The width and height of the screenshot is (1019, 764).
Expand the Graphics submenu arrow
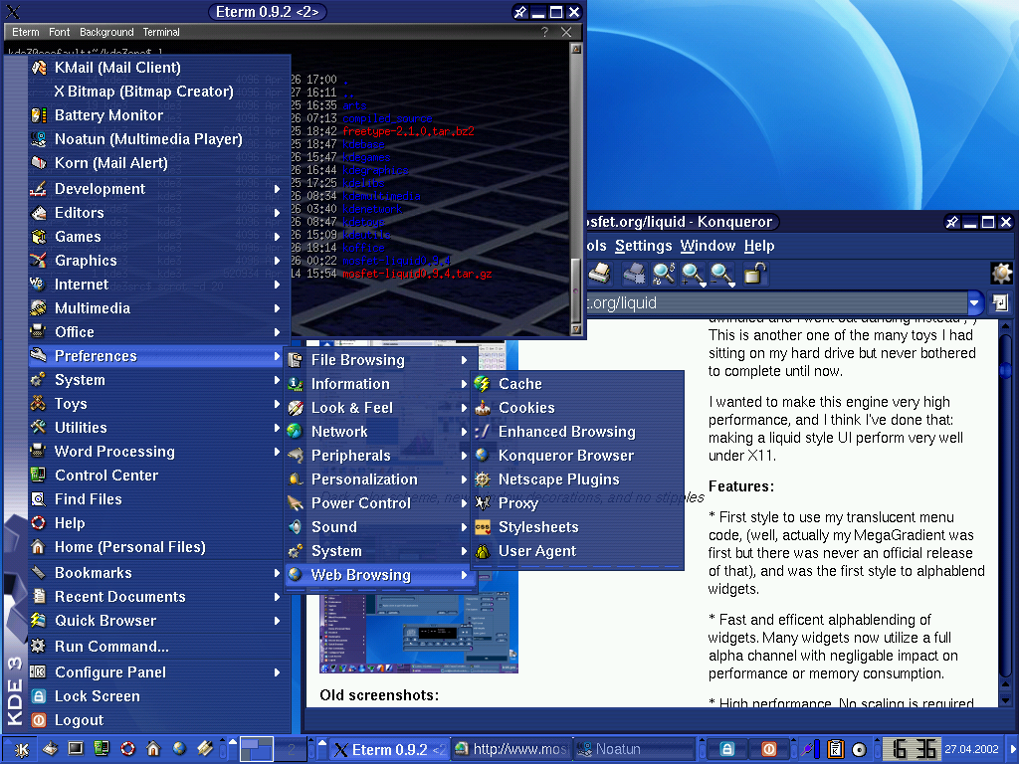click(278, 261)
